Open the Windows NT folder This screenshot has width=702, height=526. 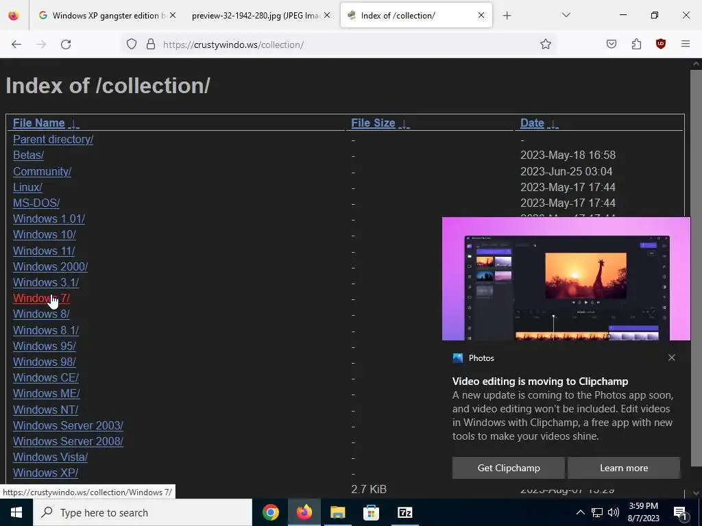[x=46, y=410]
